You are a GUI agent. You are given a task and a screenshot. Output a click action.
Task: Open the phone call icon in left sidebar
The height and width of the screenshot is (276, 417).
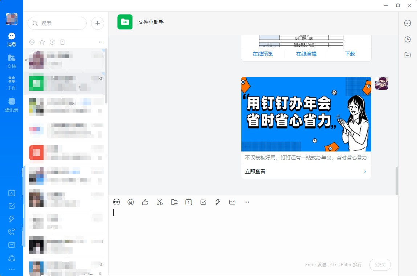coord(12,232)
